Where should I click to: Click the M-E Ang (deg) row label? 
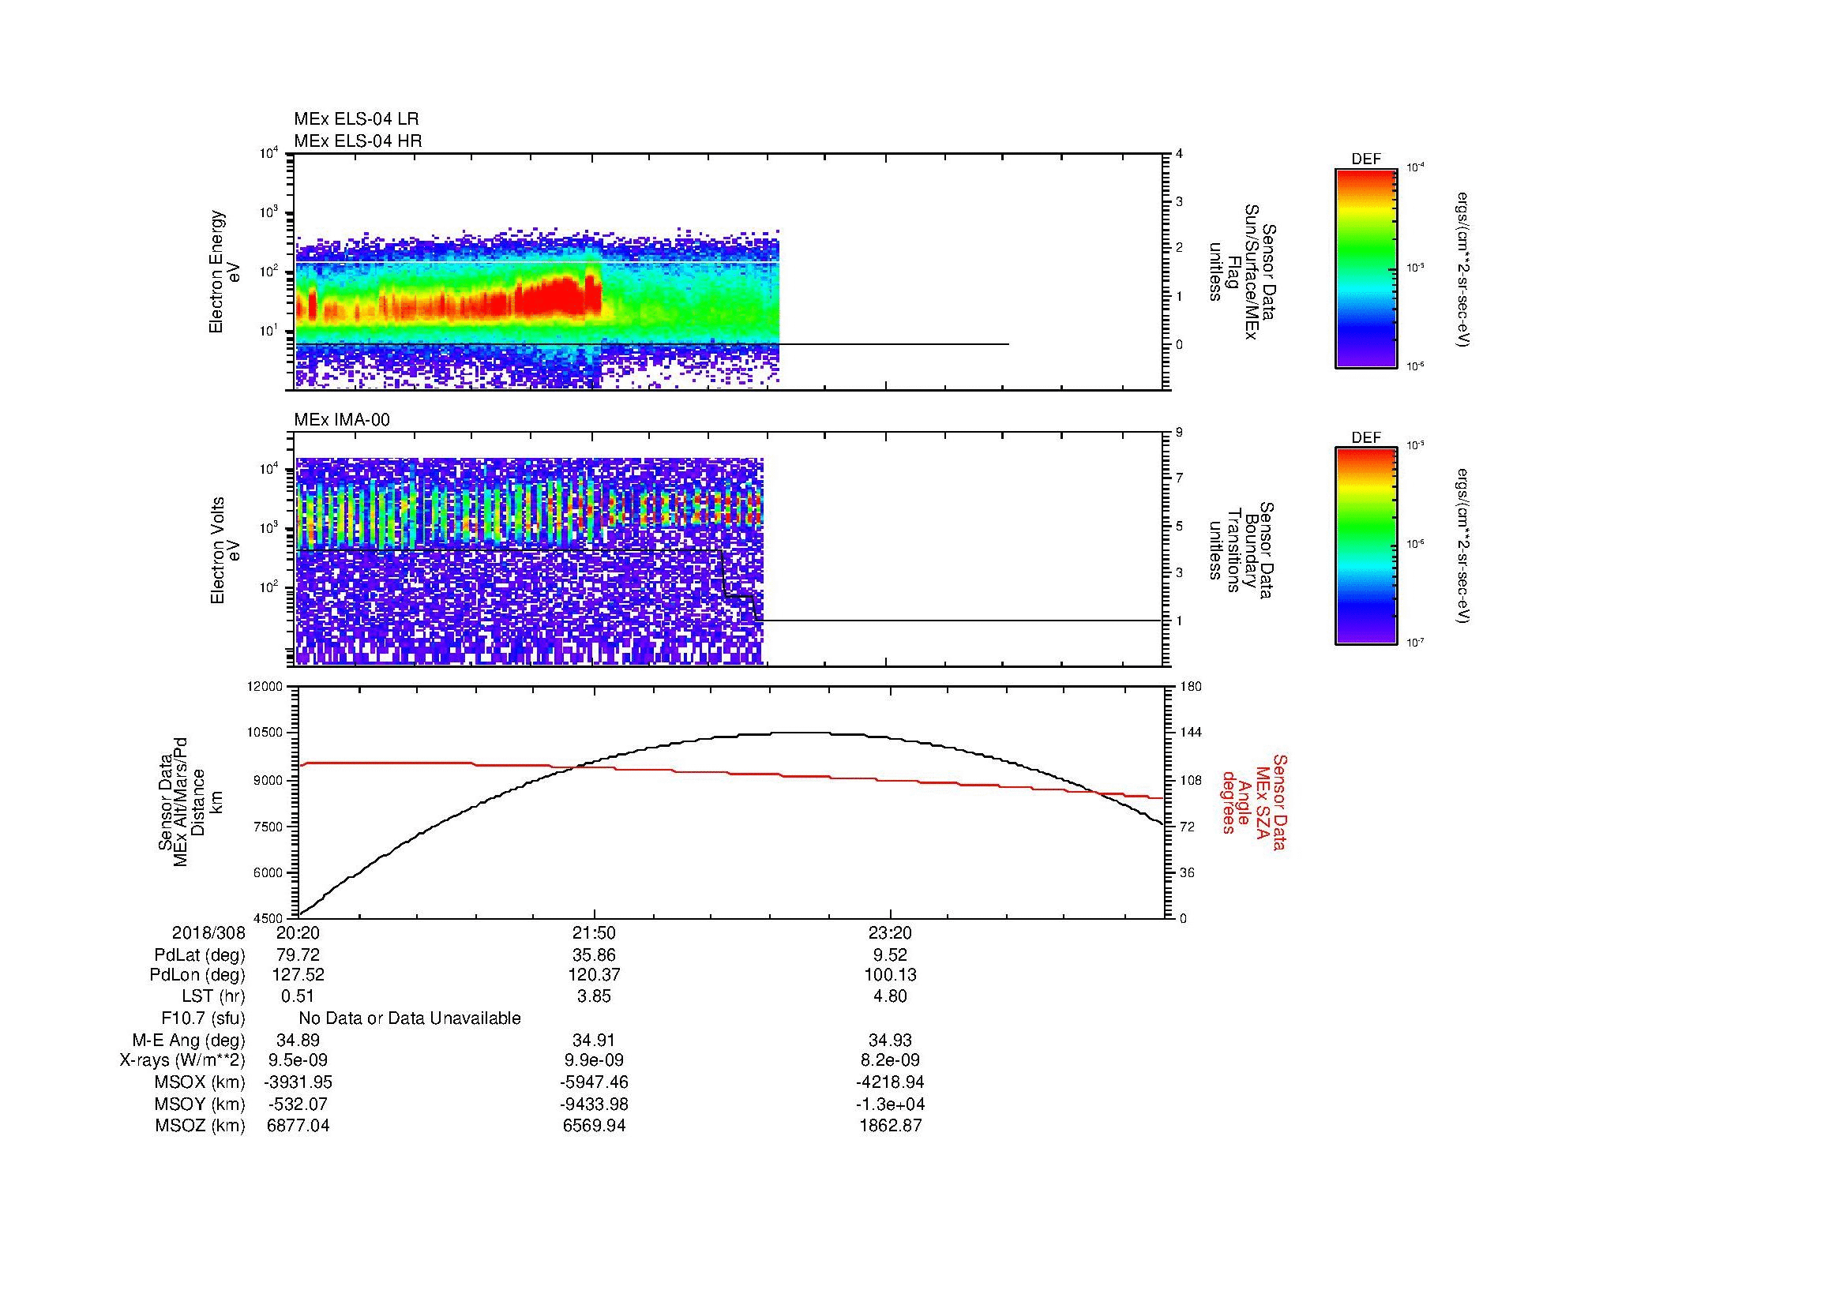click(188, 1041)
